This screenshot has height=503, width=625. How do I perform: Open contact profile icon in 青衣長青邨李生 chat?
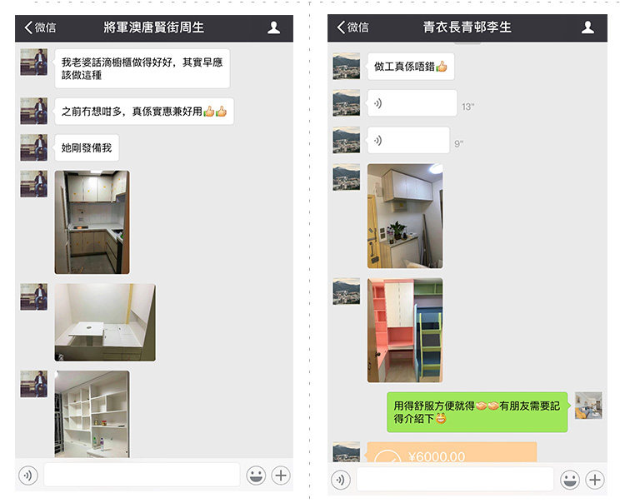pyautogui.click(x=587, y=27)
